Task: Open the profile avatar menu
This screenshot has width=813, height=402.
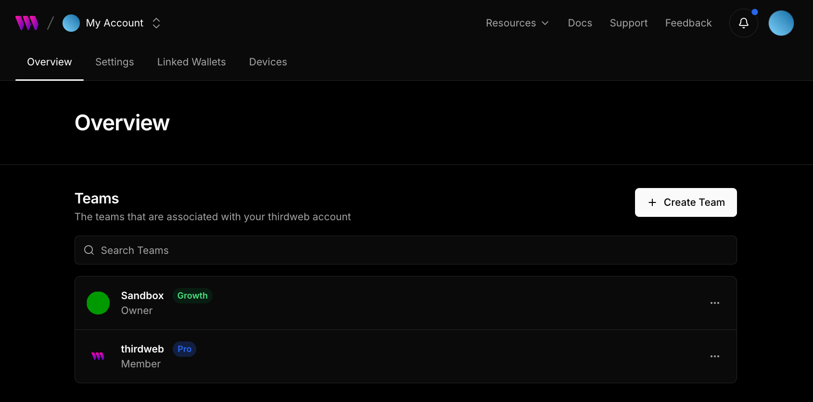Action: [781, 23]
